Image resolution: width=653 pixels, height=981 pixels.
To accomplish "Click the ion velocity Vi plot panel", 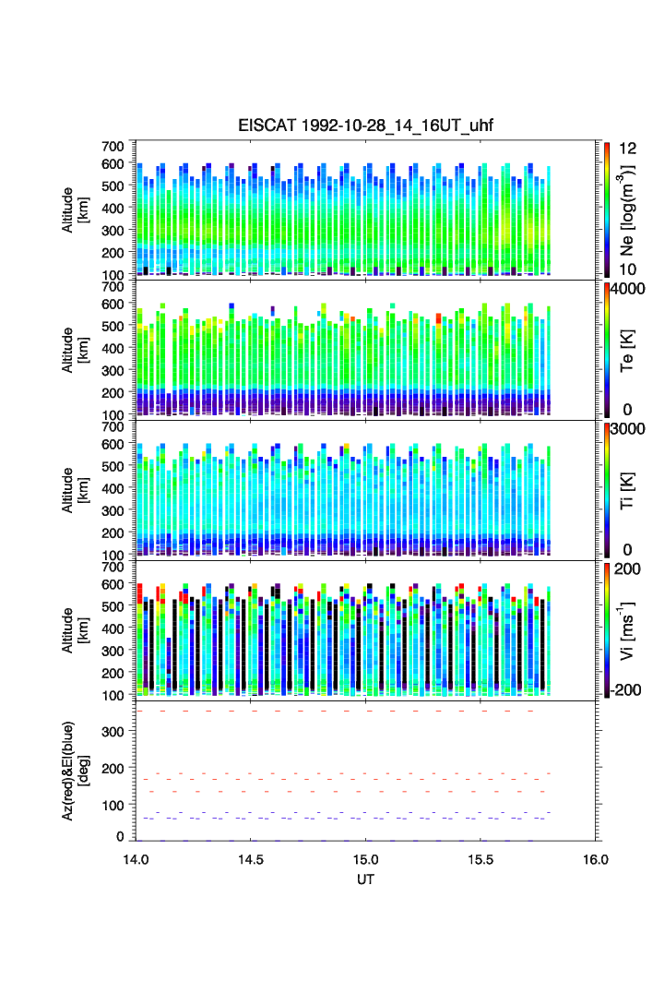I will [x=365, y=630].
